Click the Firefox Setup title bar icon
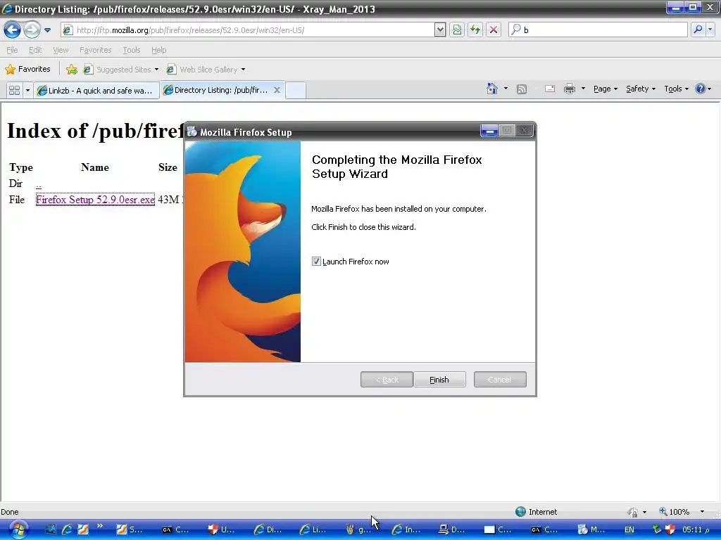This screenshot has width=721, height=540. (x=192, y=131)
